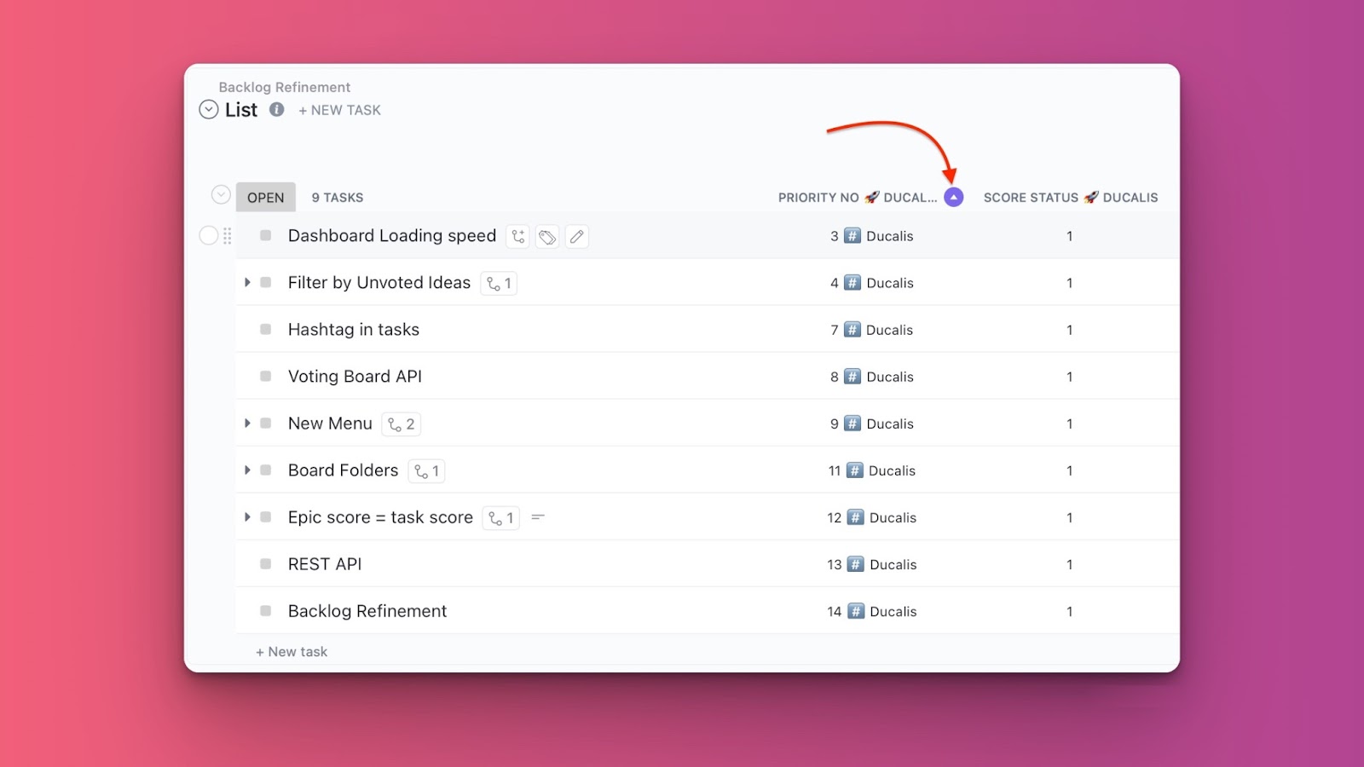Open the Voting Board API task
This screenshot has width=1364, height=767.
tap(355, 377)
